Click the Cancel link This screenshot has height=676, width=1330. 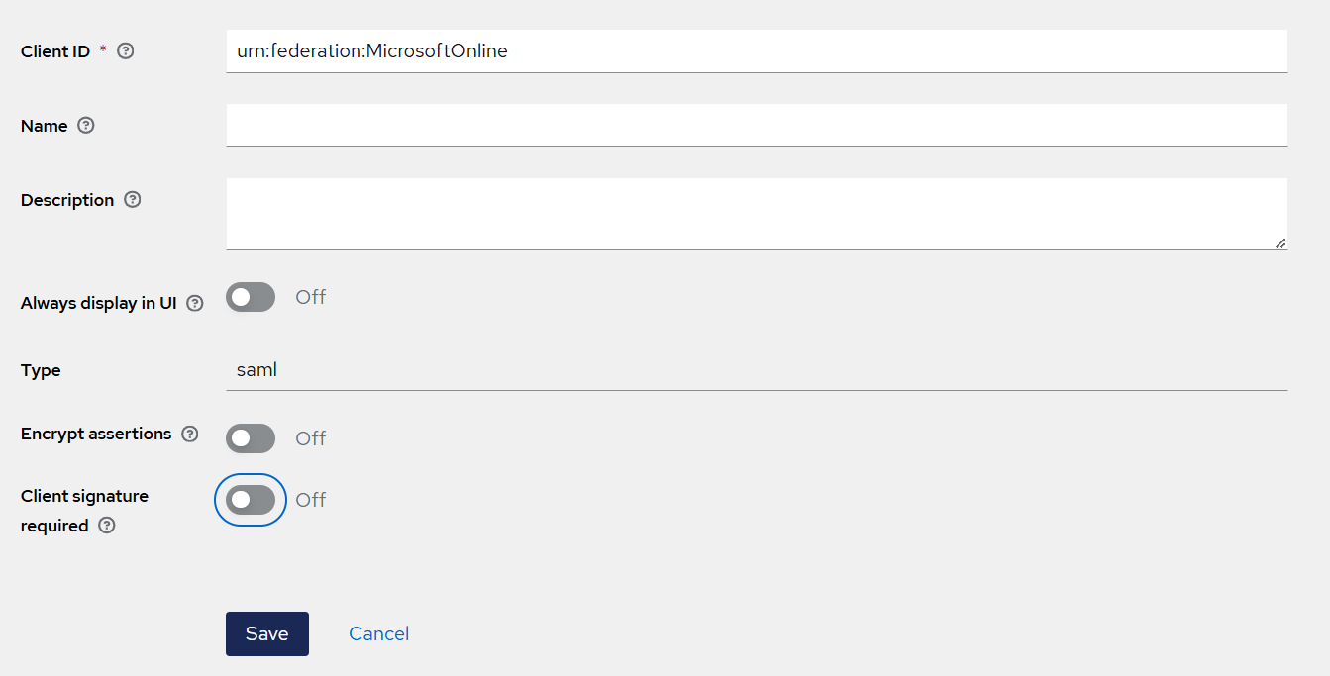378,633
